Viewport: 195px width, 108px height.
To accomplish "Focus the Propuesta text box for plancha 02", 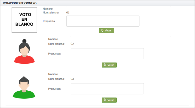I will 107,54.
